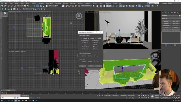
Task: Check X Axis under Align Orientation
Action: tap(82, 56)
